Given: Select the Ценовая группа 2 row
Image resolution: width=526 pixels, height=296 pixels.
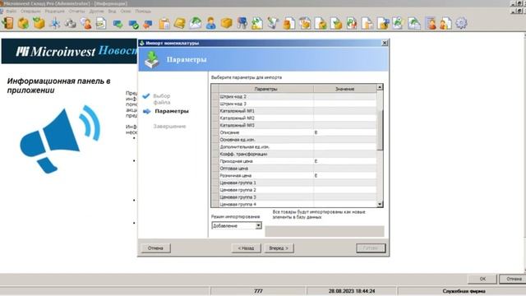Looking at the screenshot, I should (298, 190).
